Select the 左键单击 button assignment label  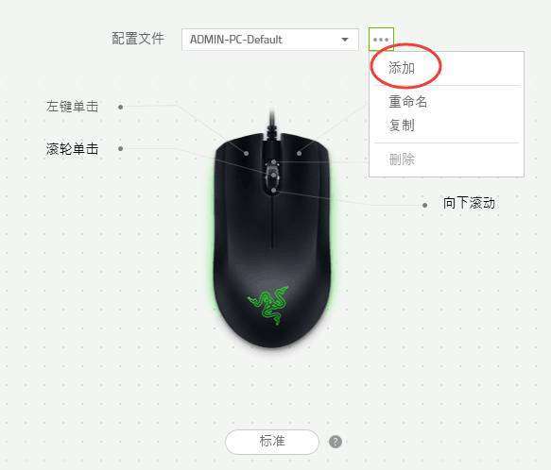72,107
